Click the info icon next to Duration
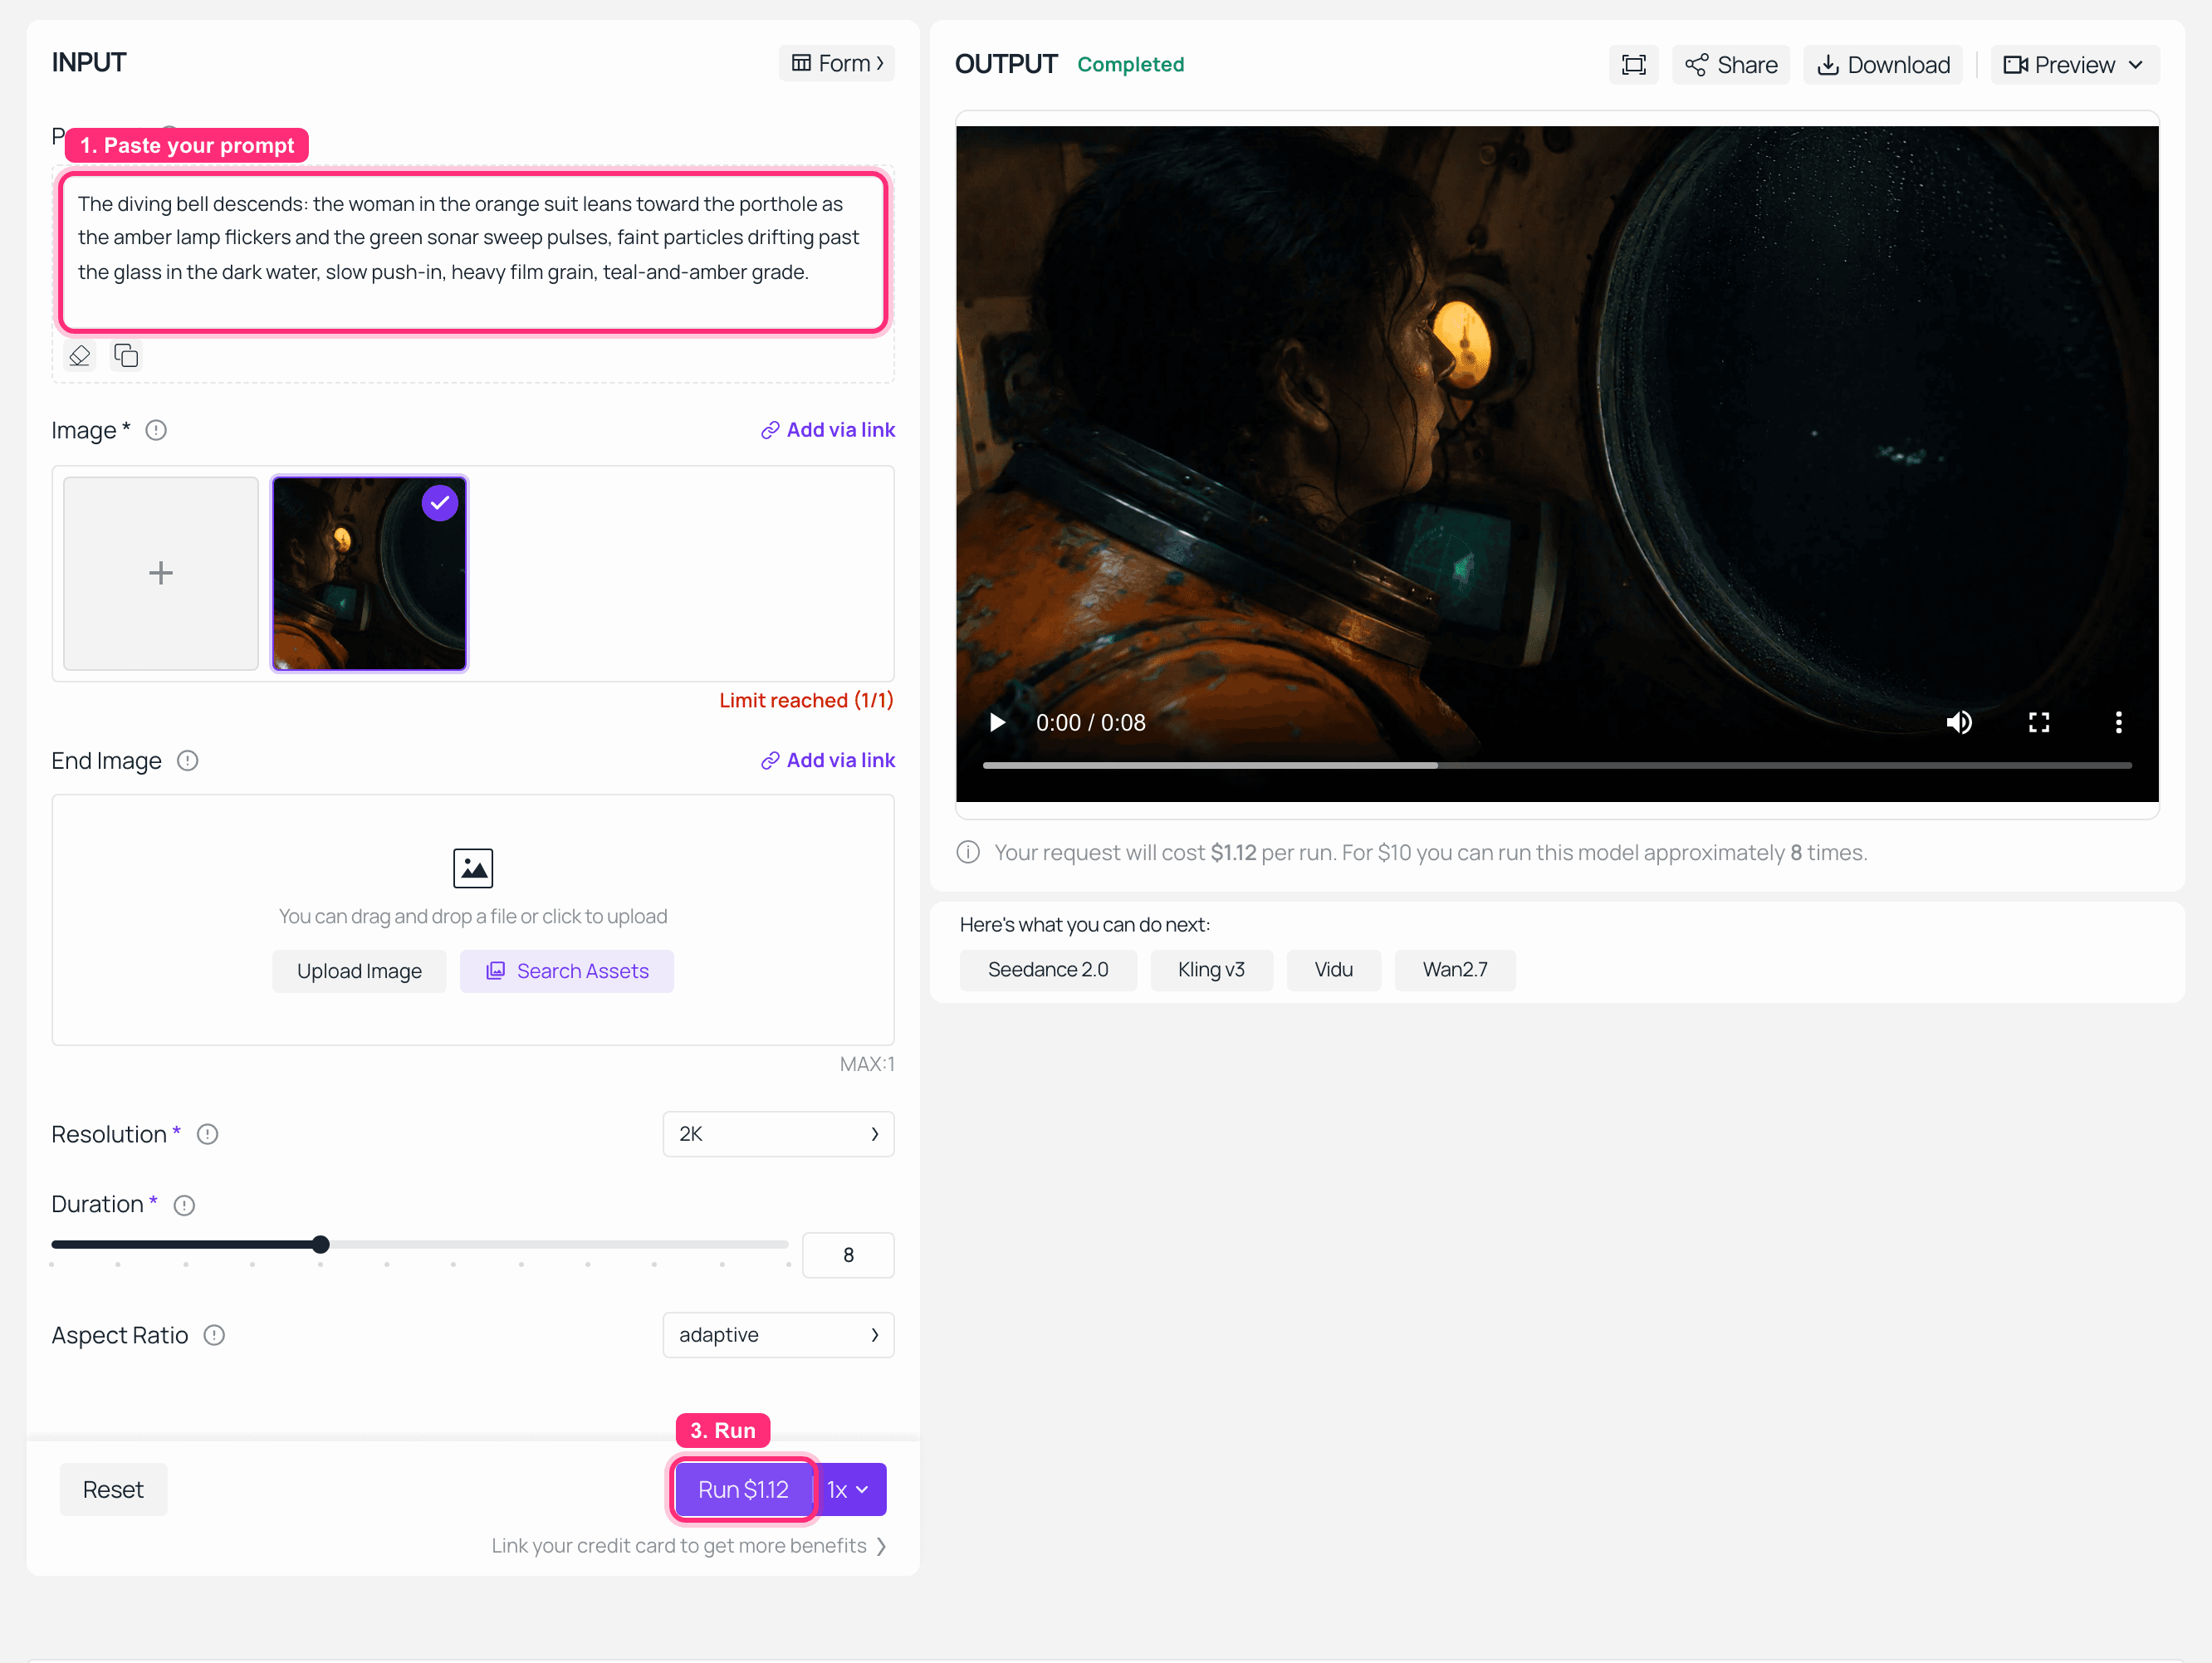Image resolution: width=2212 pixels, height=1663 pixels. [x=184, y=1205]
